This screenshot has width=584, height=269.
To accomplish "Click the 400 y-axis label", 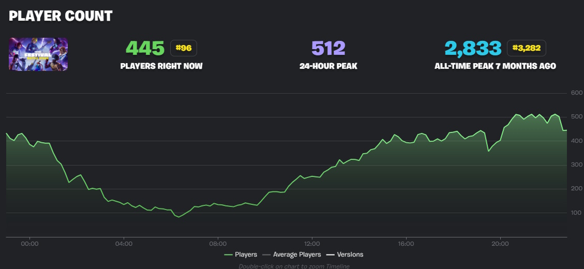I will click(x=577, y=141).
